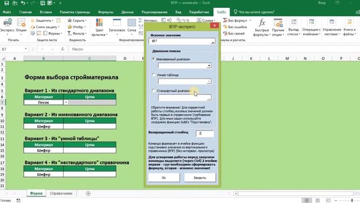Switch to the Справочники sheet tab
Image resolution: width=360 pixels, height=203 pixels.
(x=61, y=193)
